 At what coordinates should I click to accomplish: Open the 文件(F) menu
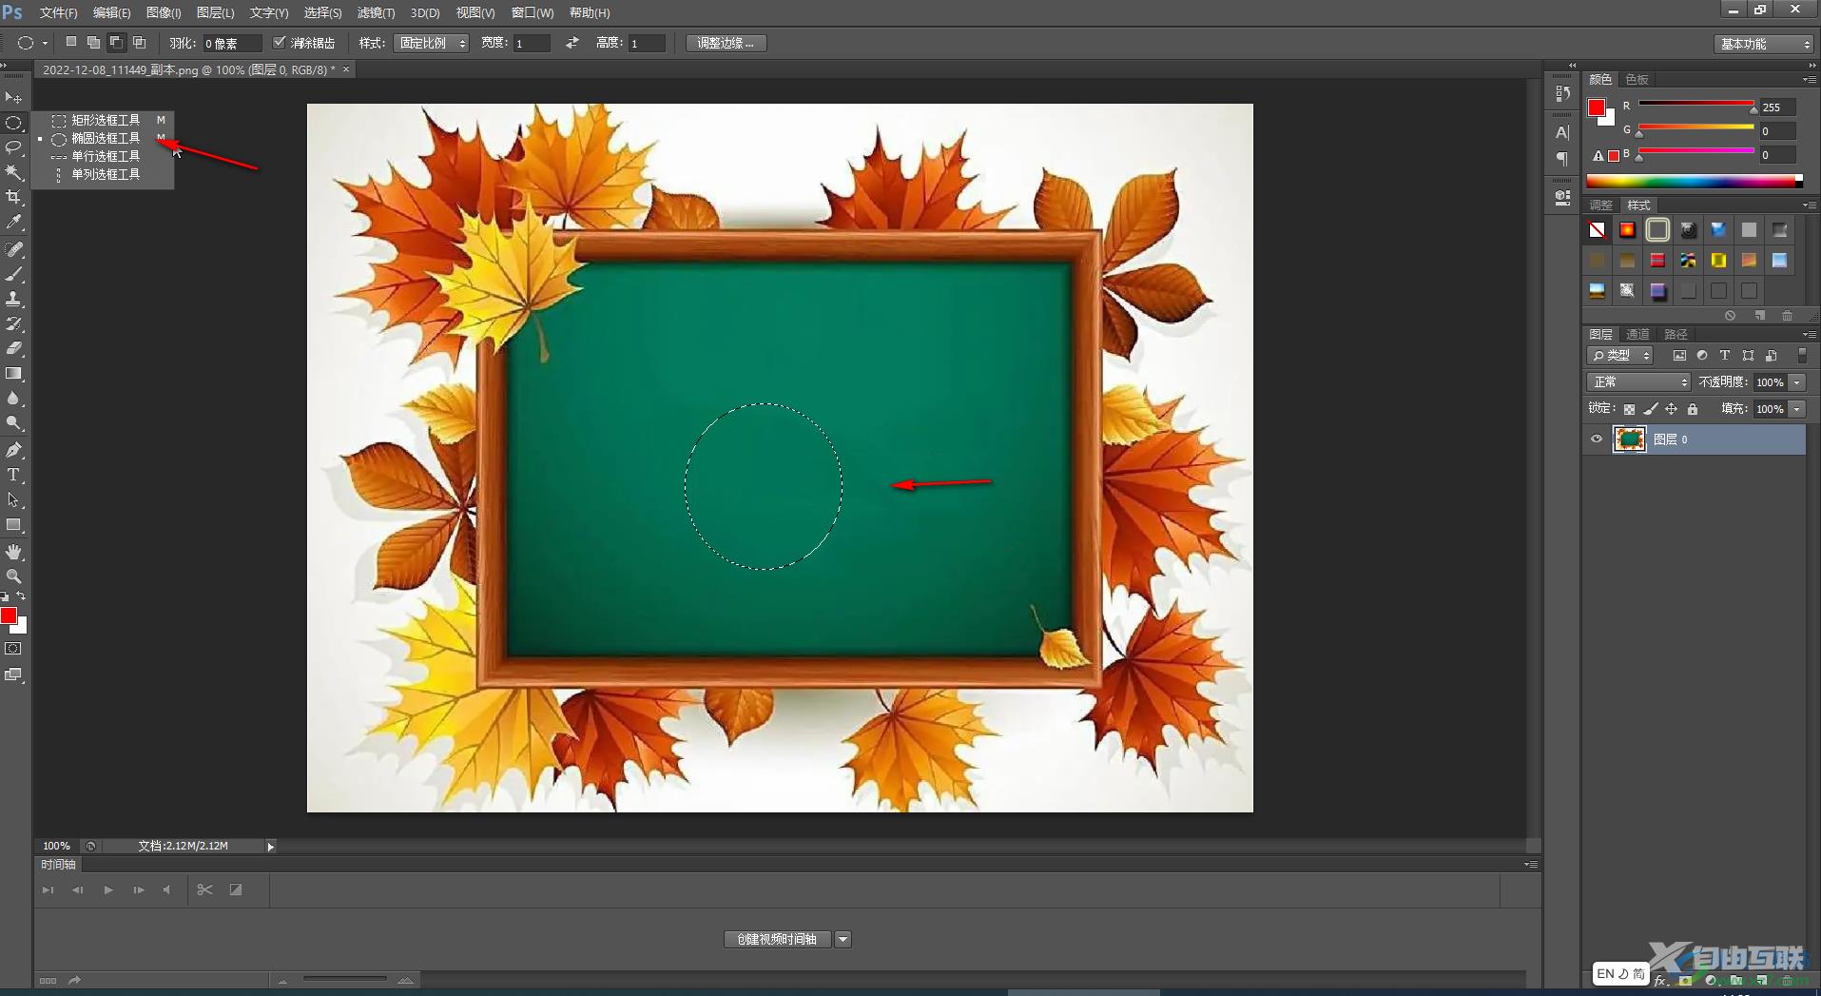coord(58,12)
